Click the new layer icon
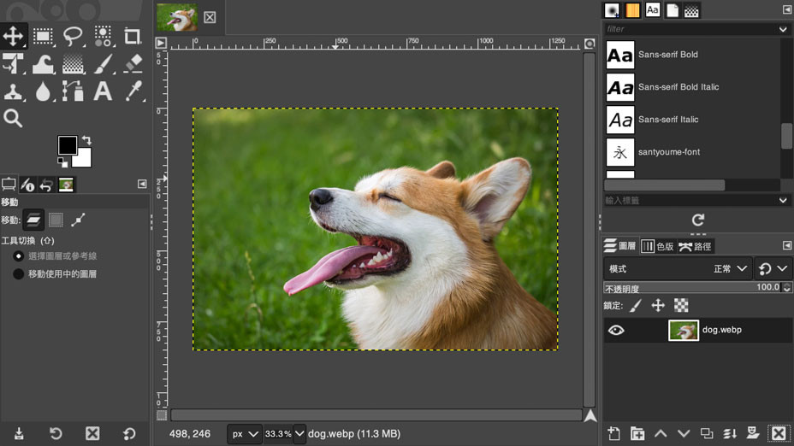 coord(613,433)
